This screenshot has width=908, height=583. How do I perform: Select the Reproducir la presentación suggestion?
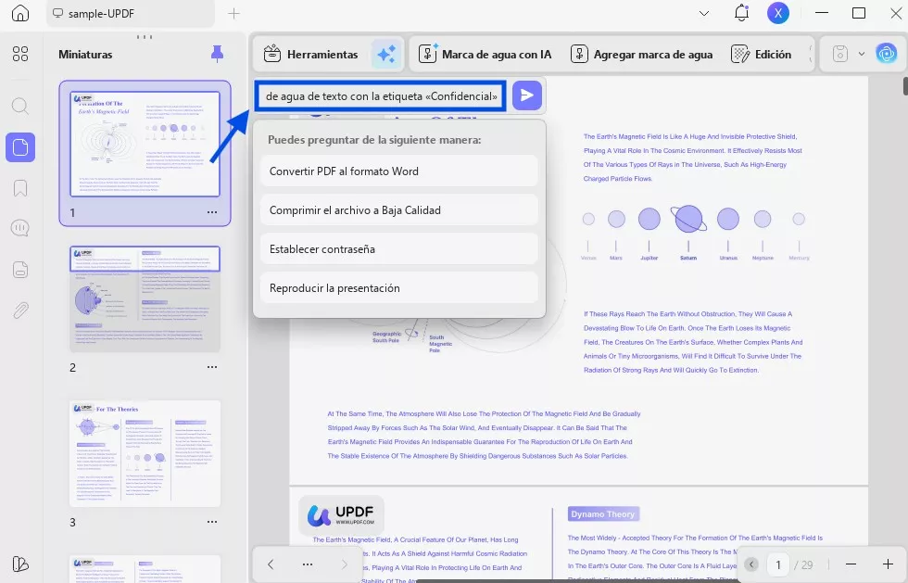399,288
